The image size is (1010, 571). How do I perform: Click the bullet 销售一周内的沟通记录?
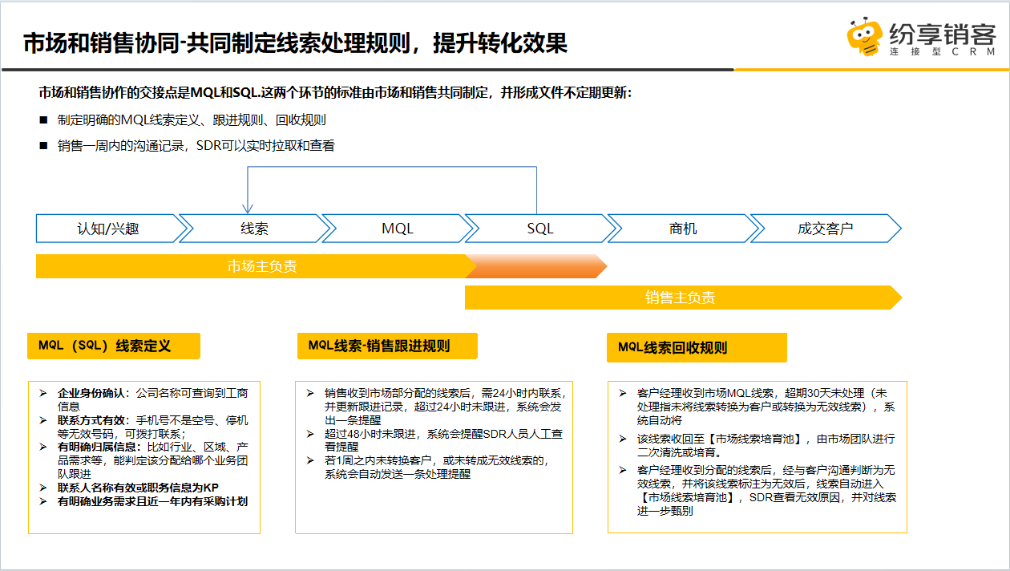[x=196, y=145]
